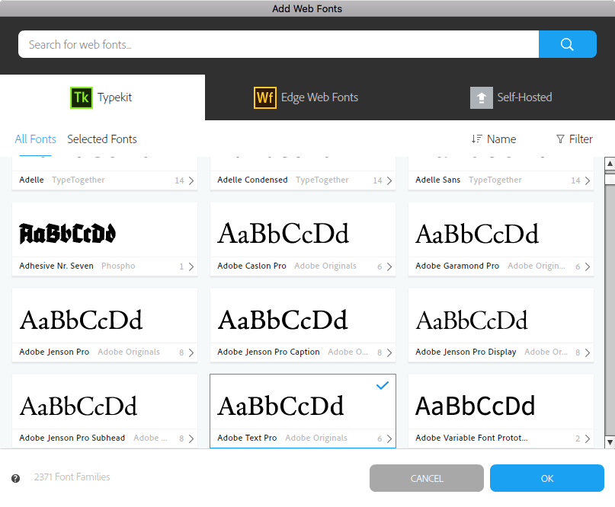
Task: Expand Adobe Jenson Pro styles chevron
Action: point(191,352)
